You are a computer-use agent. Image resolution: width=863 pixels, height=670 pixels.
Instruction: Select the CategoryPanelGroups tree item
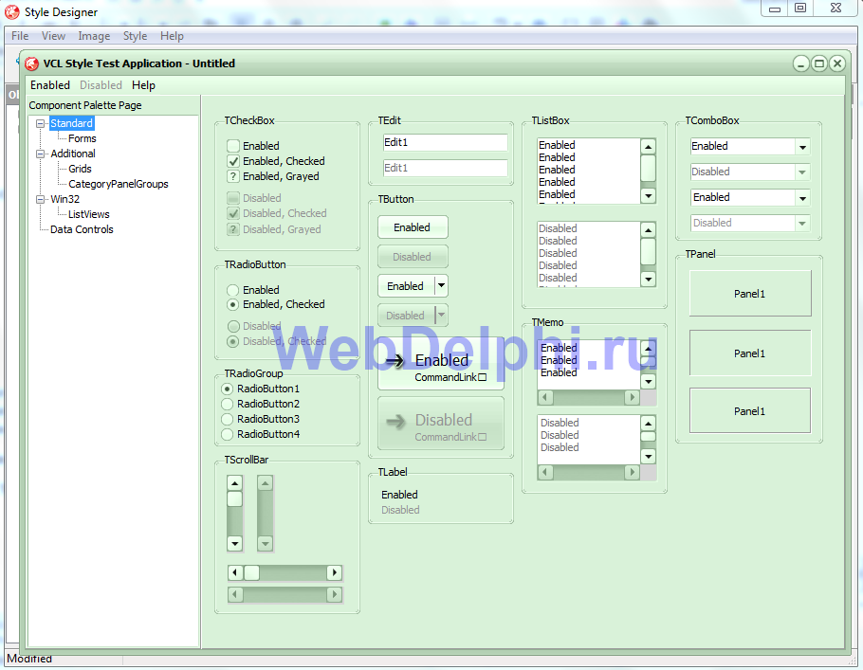[x=119, y=184]
